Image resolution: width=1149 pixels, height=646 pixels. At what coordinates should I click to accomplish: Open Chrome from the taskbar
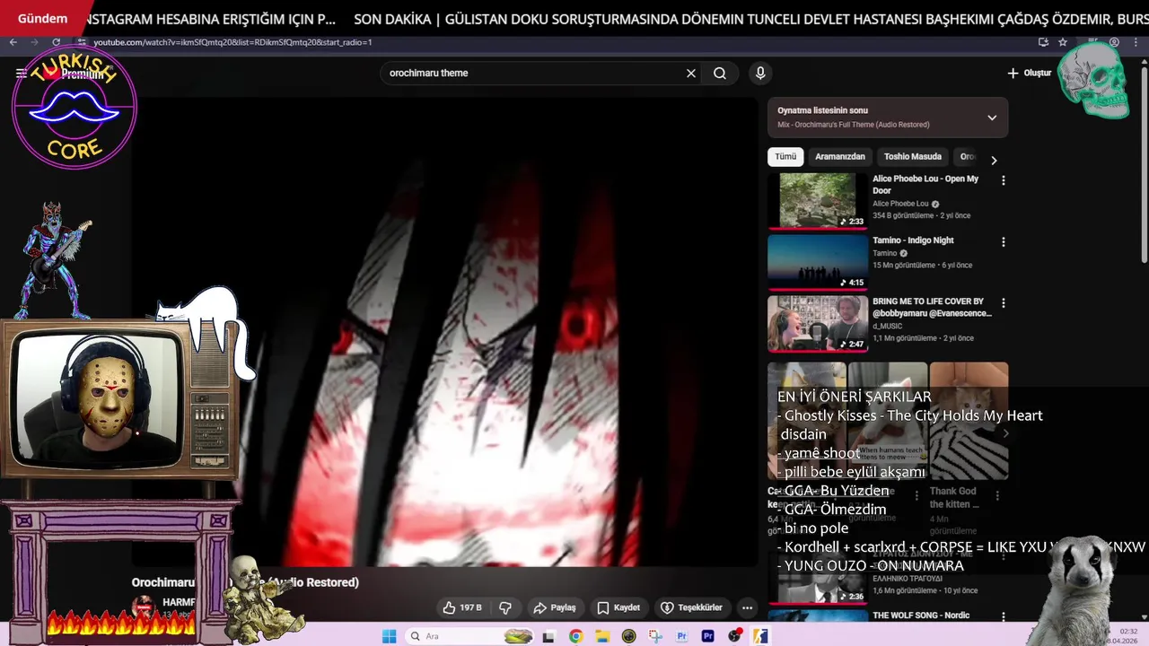click(x=575, y=636)
